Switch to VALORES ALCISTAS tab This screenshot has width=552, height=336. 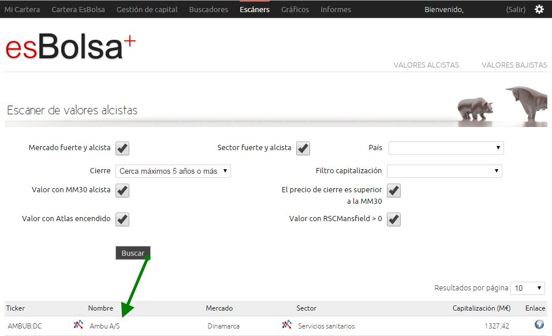pyautogui.click(x=426, y=65)
